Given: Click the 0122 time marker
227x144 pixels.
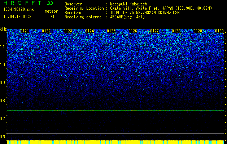Looking at the screenshot, I should pyautogui.click(x=46, y=31).
